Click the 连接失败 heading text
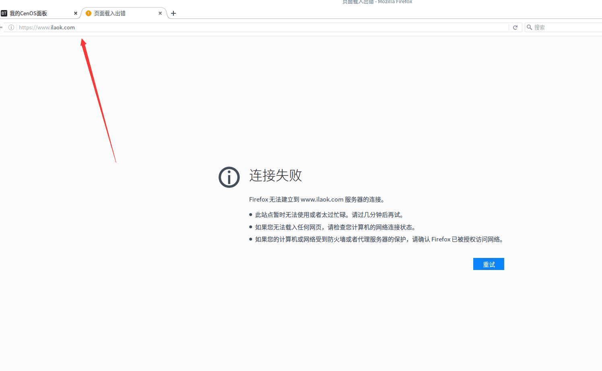Viewport: 602px width, 371px height. point(276,175)
